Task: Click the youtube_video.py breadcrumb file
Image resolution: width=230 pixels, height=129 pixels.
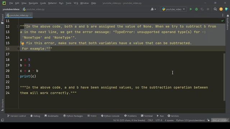Action: coord(34,9)
